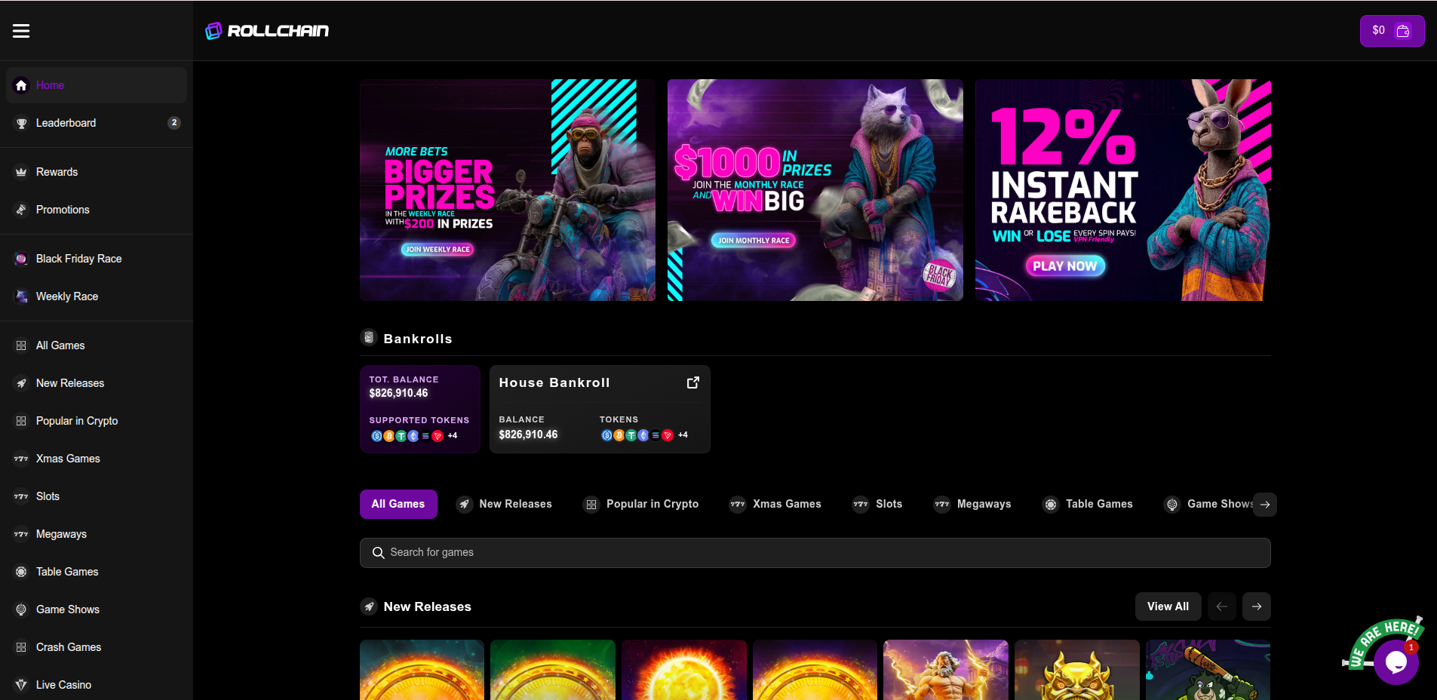Open the live chat bubble
This screenshot has height=700, width=1437.
pyautogui.click(x=1395, y=662)
